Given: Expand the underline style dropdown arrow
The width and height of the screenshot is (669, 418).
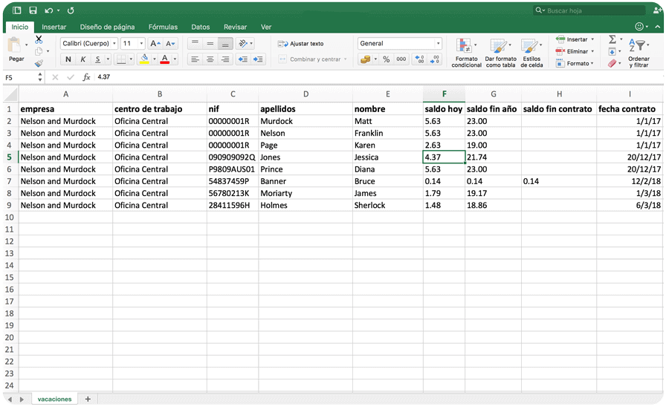Looking at the screenshot, I should click(108, 59).
